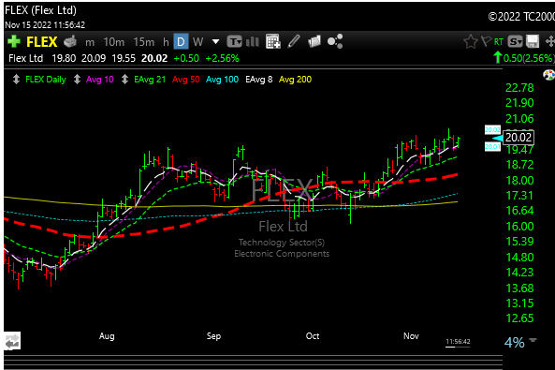
Task: Click the Sep date axis label
Action: point(213,336)
